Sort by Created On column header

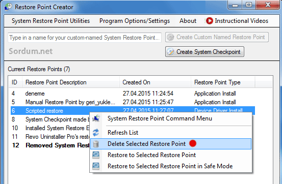tap(155, 82)
